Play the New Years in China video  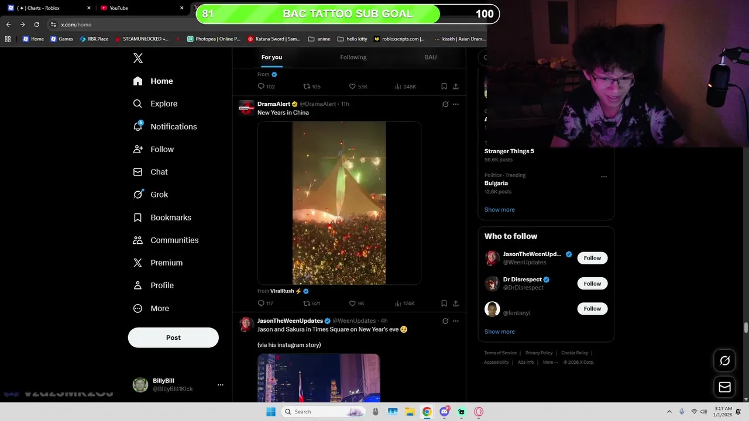pos(339,203)
